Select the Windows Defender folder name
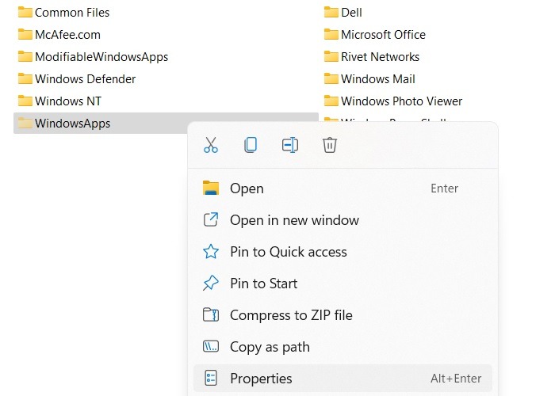 [x=86, y=79]
